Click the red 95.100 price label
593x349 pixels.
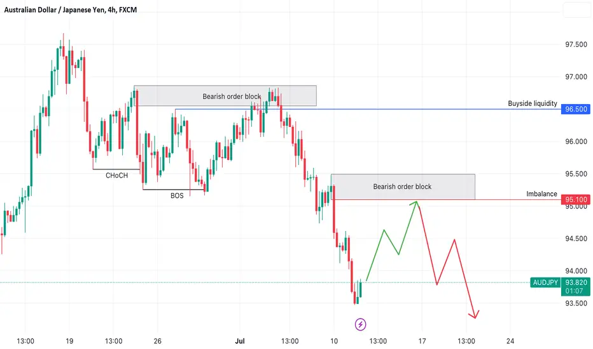click(x=575, y=199)
